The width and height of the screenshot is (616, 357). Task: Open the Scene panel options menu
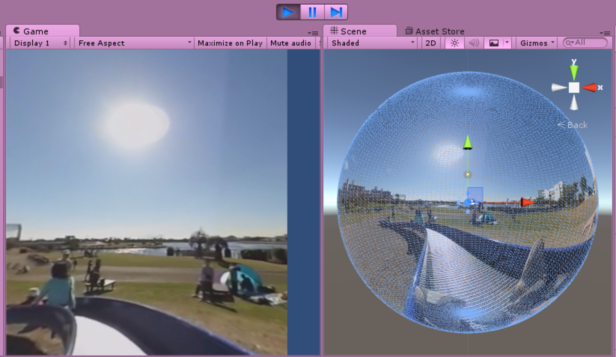605,33
